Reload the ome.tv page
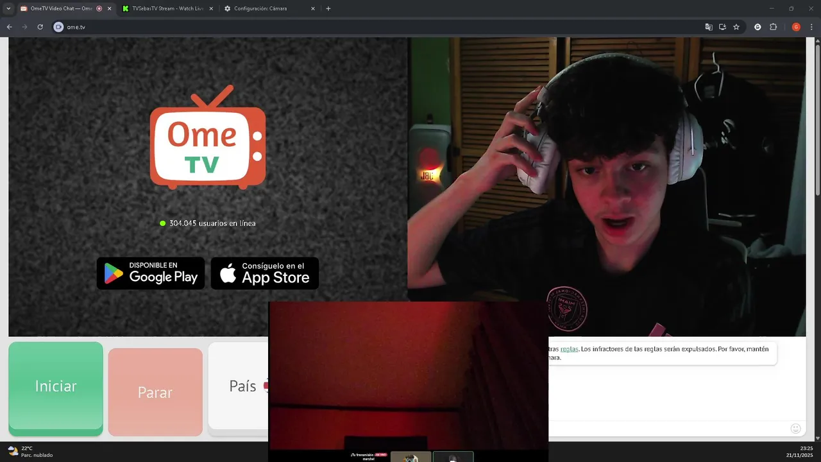Viewport: 821px width, 462px height. tap(40, 27)
